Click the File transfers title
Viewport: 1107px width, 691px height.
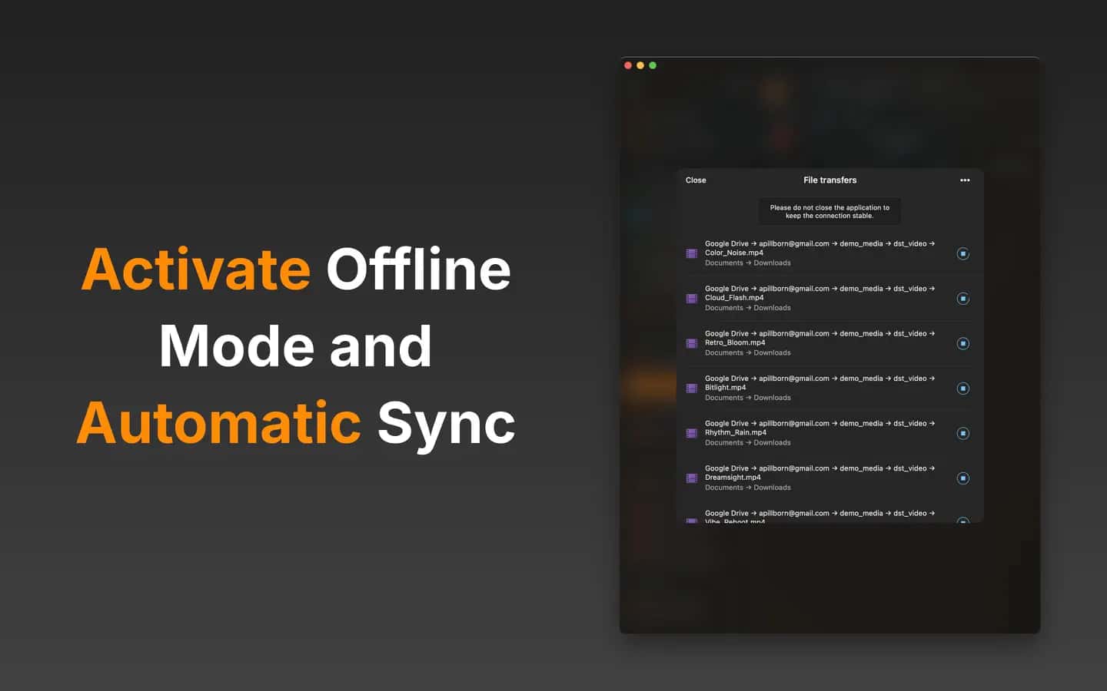(x=829, y=180)
